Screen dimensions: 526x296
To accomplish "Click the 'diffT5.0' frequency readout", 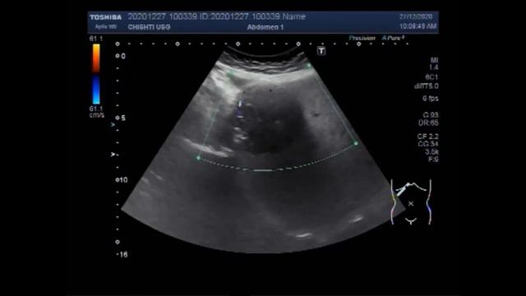I will (x=427, y=86).
